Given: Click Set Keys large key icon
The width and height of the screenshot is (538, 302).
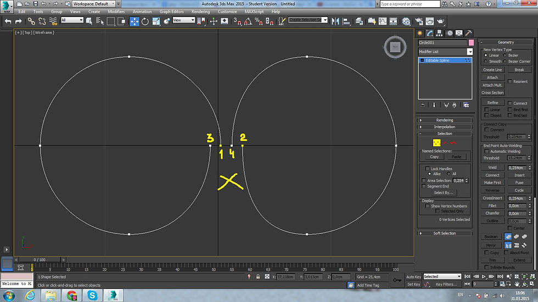Looking at the screenshot, I should (397, 280).
